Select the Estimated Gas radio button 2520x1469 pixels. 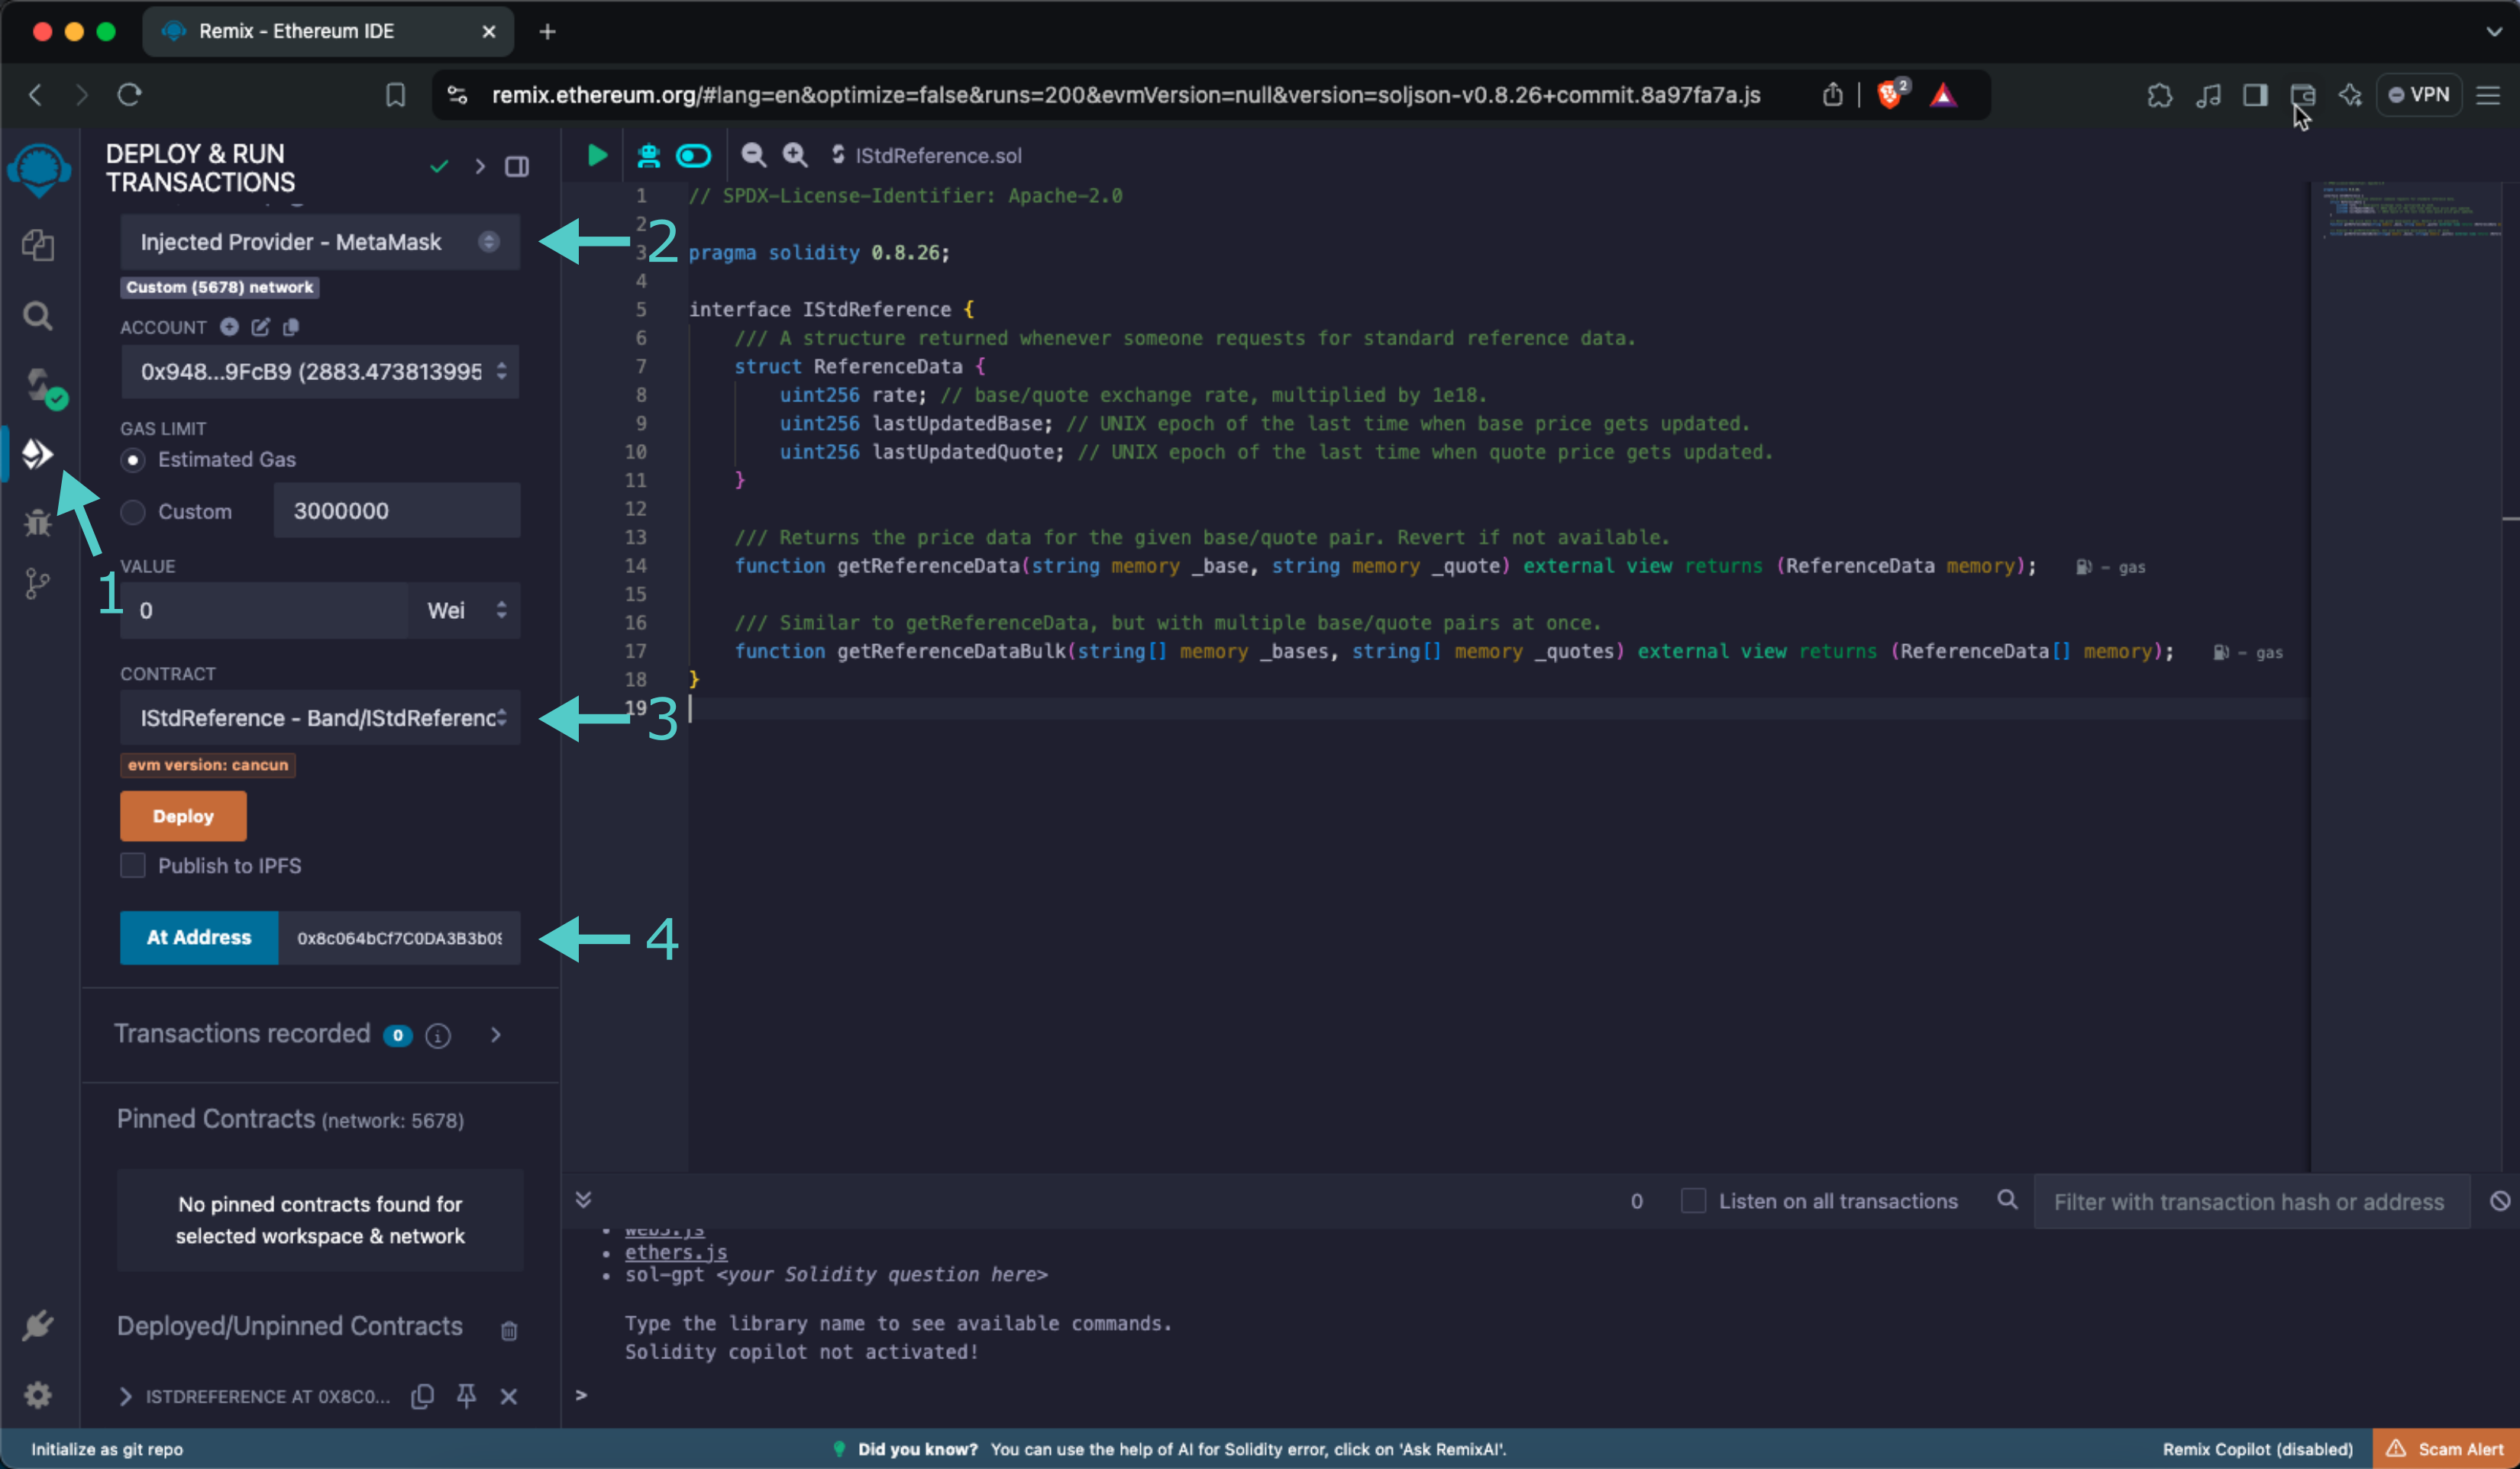133,459
